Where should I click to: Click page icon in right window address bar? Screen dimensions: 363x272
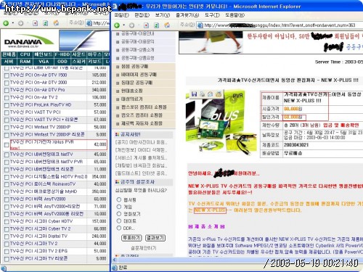tap(200, 25)
